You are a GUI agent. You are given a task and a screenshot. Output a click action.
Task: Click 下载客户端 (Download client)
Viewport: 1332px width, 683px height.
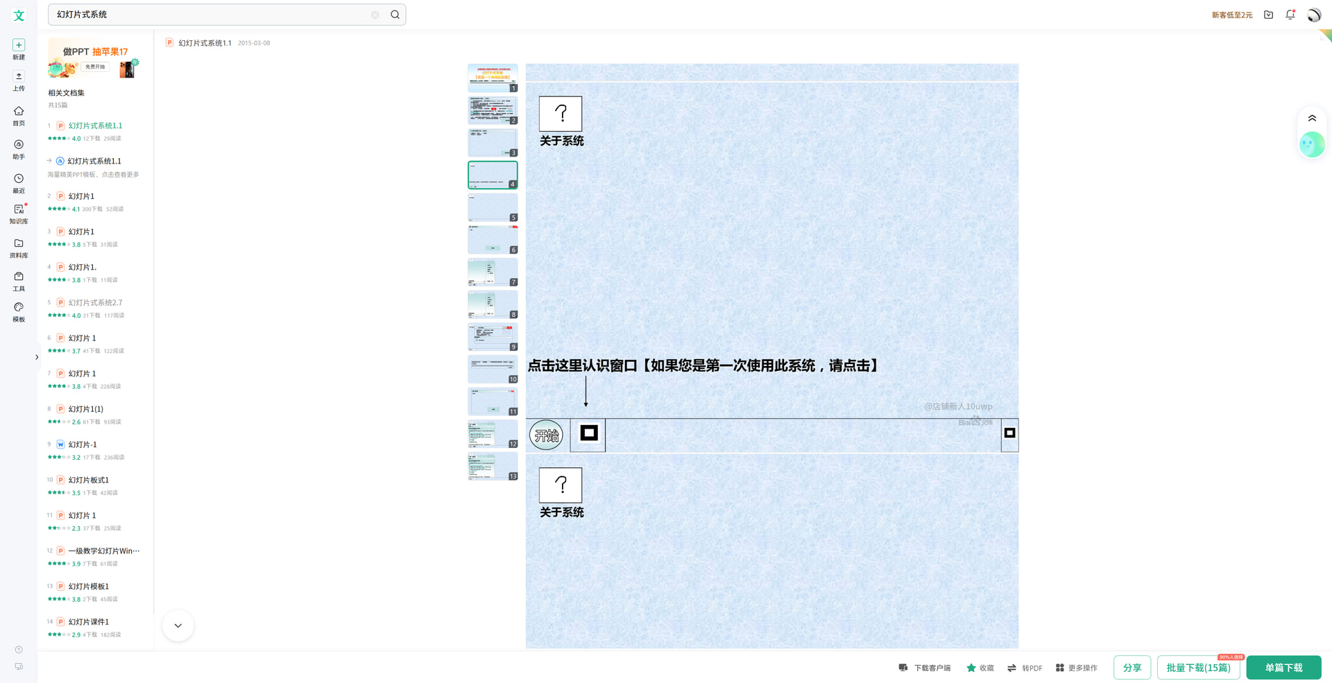[x=925, y=668]
